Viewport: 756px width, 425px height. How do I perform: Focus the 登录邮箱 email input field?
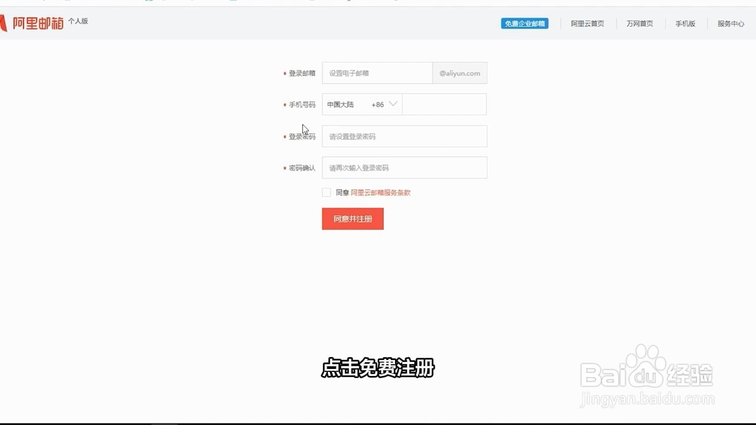(x=377, y=73)
